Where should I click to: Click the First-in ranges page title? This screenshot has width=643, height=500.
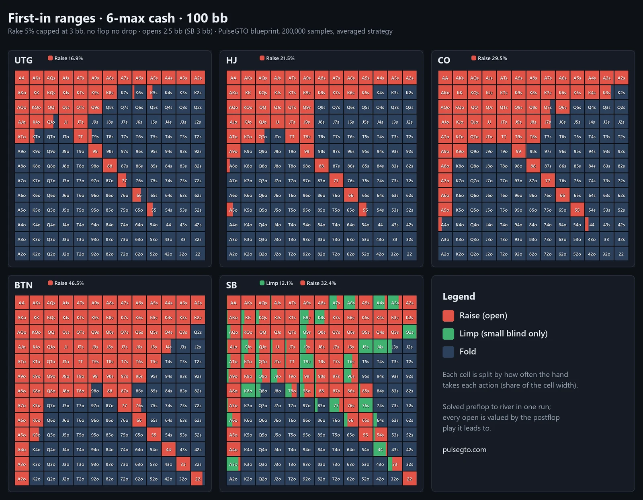(118, 18)
